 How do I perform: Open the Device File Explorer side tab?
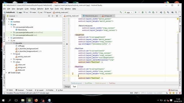[180, 79]
